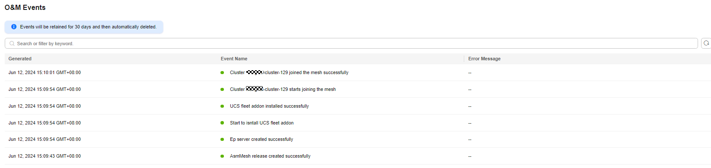This screenshot has height=168, width=711.
Task: Click green dot beside AsmMesh release created
Action: pyautogui.click(x=222, y=156)
